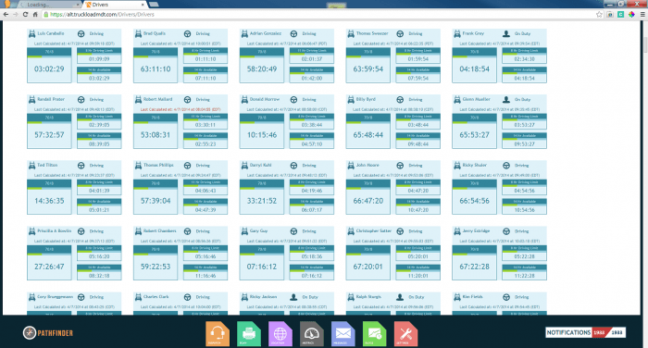Select the Drivers browser tab
Viewport: 648px width, 348px height.
click(115, 5)
